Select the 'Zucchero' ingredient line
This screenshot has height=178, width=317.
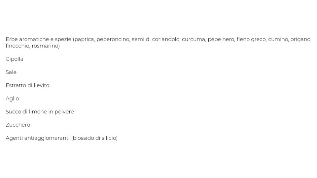coord(18,125)
